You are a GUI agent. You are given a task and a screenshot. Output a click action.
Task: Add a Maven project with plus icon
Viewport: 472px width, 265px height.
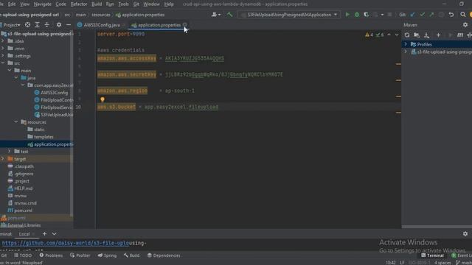[x=438, y=35]
